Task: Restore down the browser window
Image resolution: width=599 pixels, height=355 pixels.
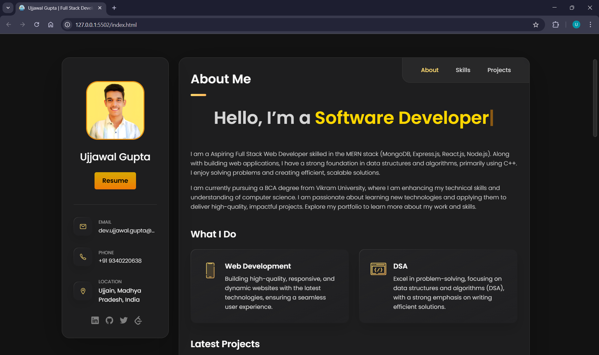Action: click(572, 8)
